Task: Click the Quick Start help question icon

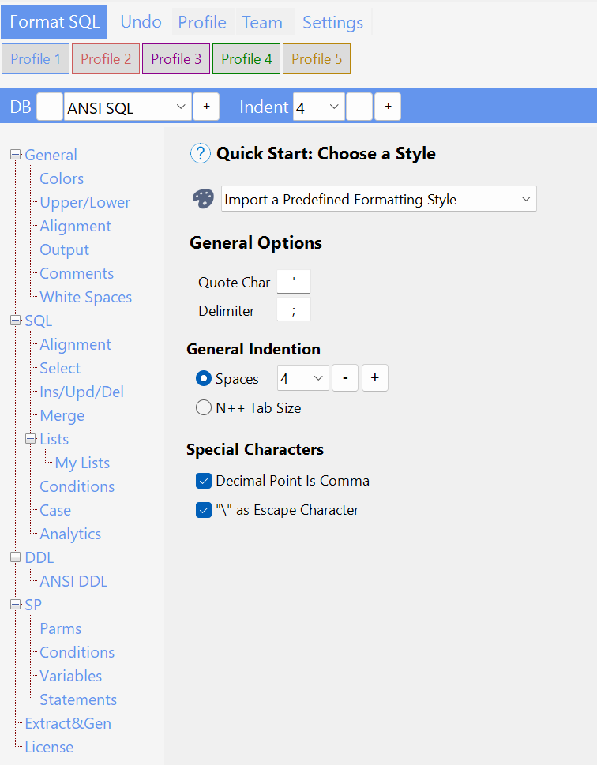Action: 201,153
